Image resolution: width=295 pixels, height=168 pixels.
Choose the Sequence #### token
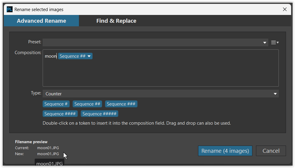(x=60, y=114)
